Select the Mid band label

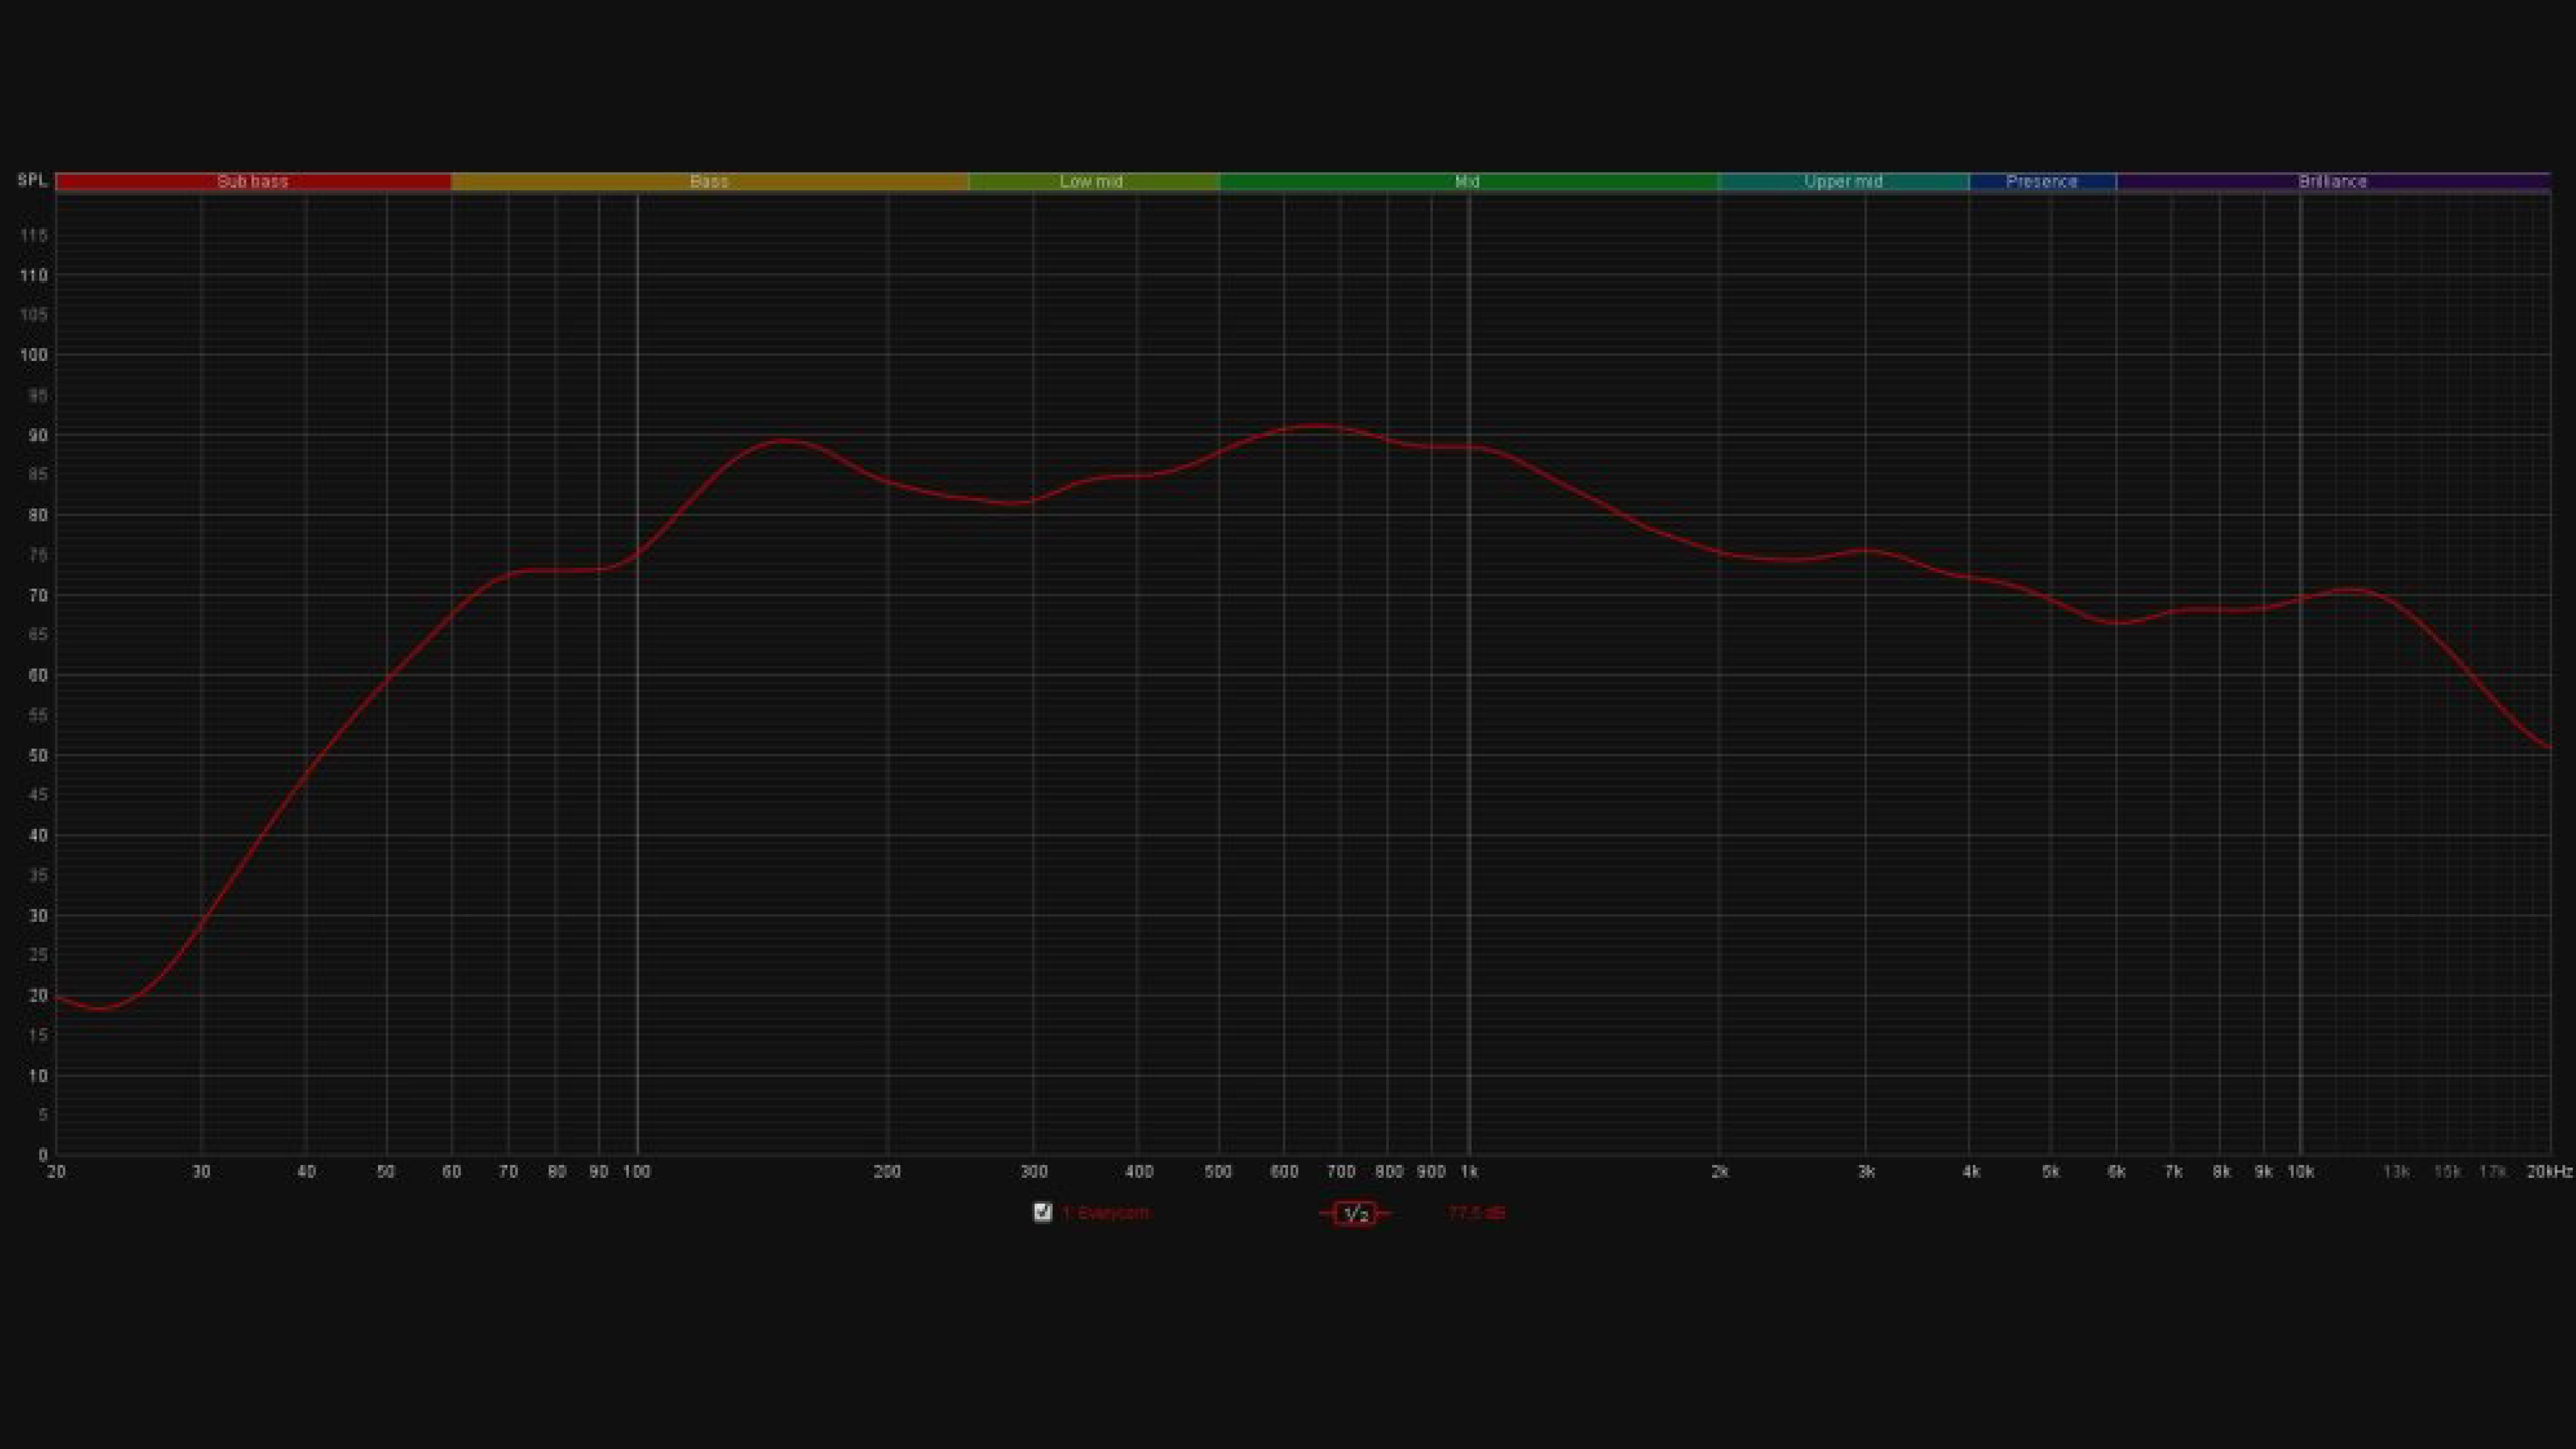tap(1467, 181)
